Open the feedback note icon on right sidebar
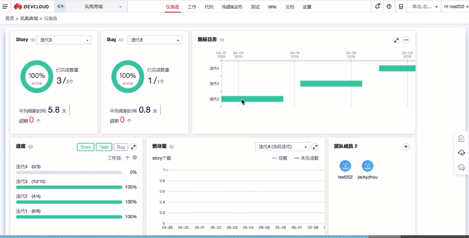This screenshot has width=469, height=238. [x=461, y=139]
